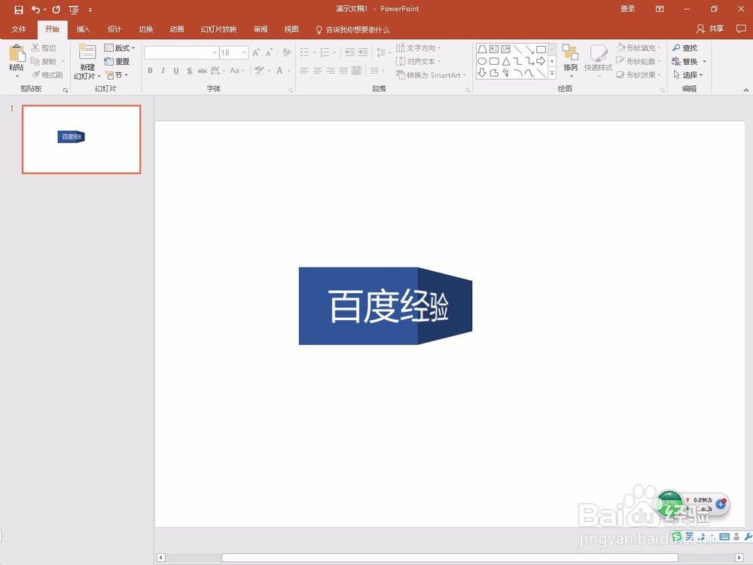Toggle justify text alignment
The image size is (753, 565).
(x=343, y=71)
